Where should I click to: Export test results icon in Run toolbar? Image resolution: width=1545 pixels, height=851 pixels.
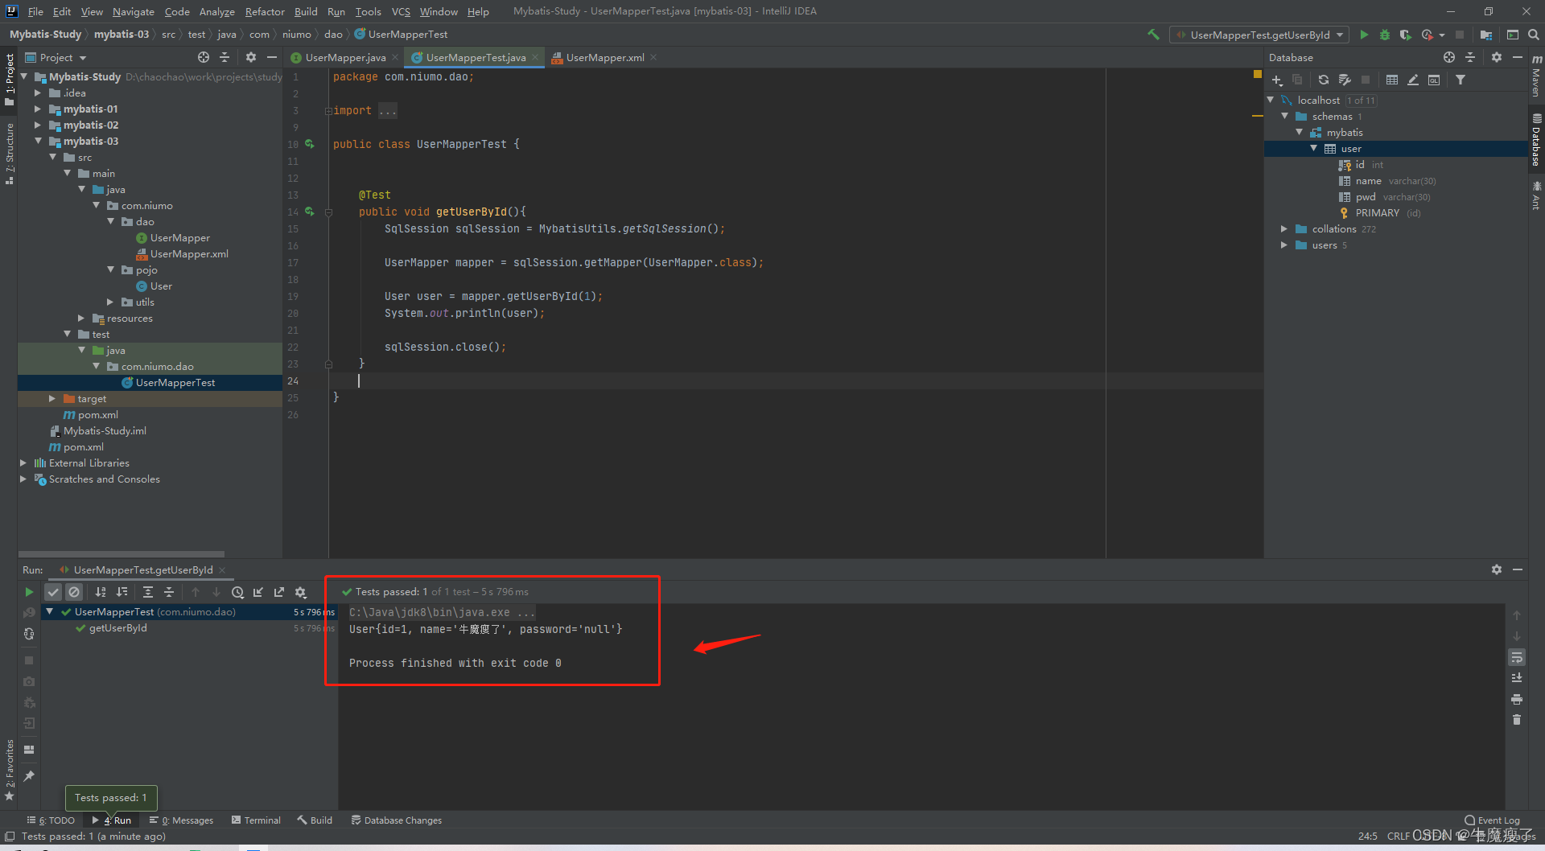click(279, 592)
